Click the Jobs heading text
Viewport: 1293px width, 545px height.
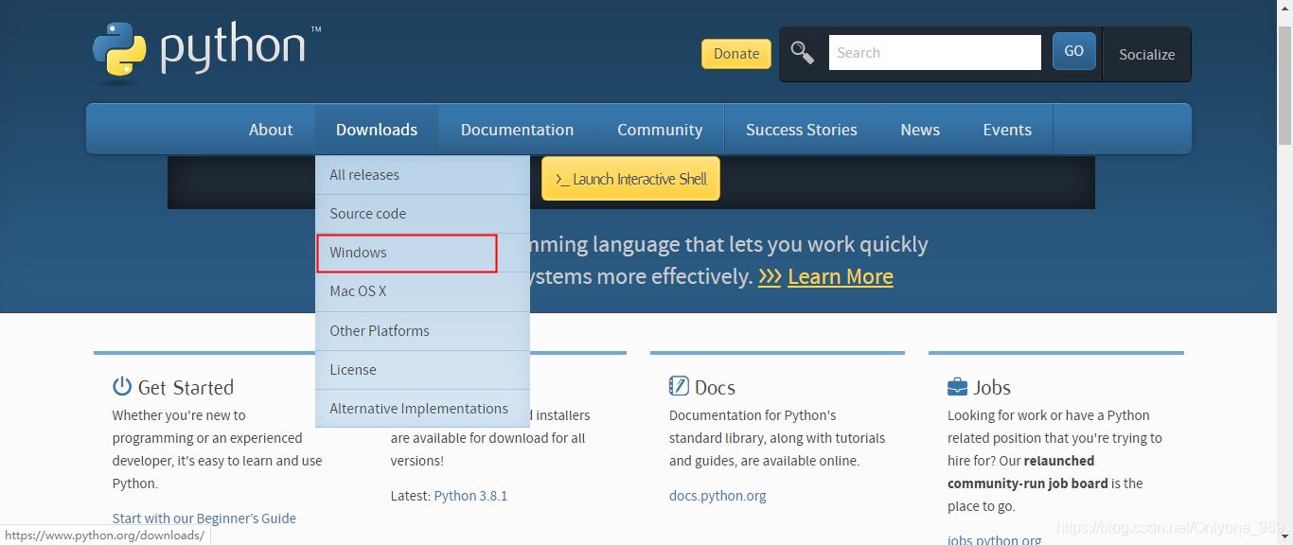point(992,387)
